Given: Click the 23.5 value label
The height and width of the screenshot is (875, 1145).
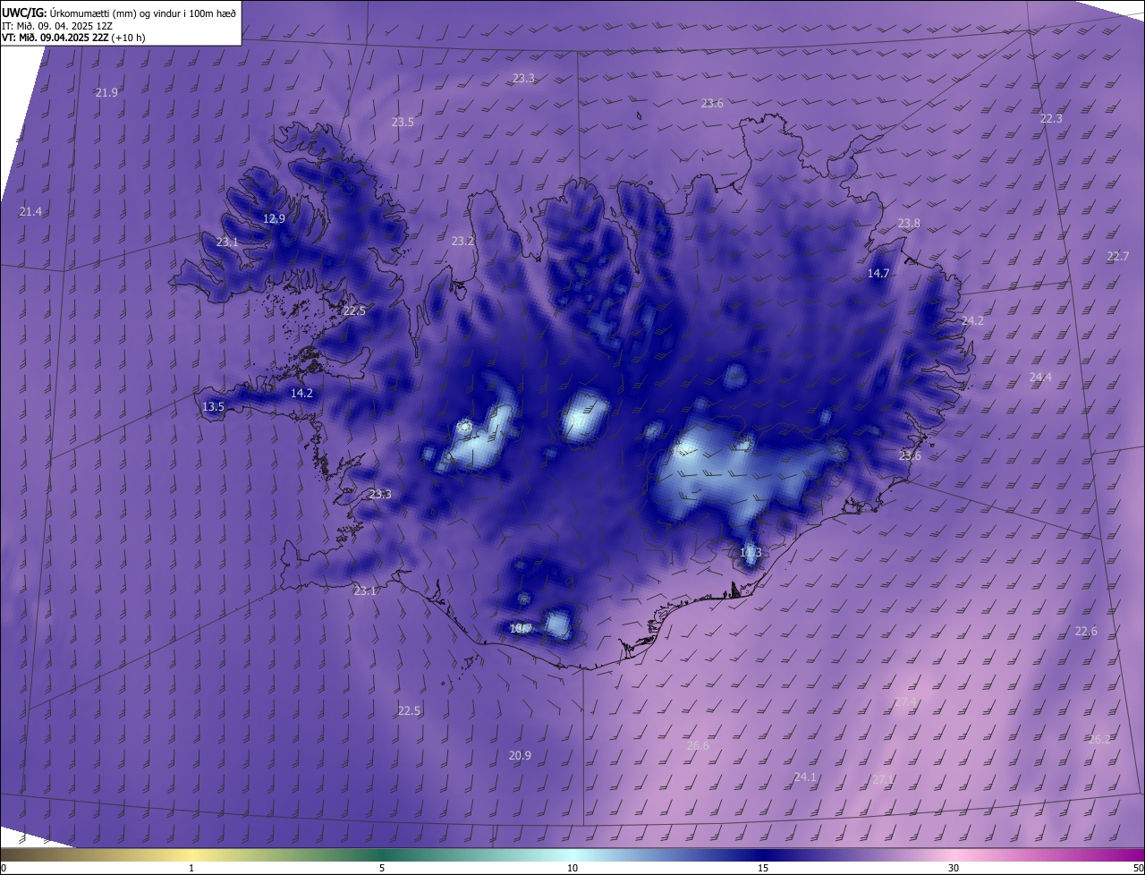Looking at the screenshot, I should click(403, 122).
